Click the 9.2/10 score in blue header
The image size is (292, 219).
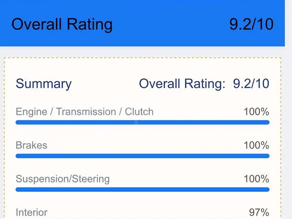(251, 24)
